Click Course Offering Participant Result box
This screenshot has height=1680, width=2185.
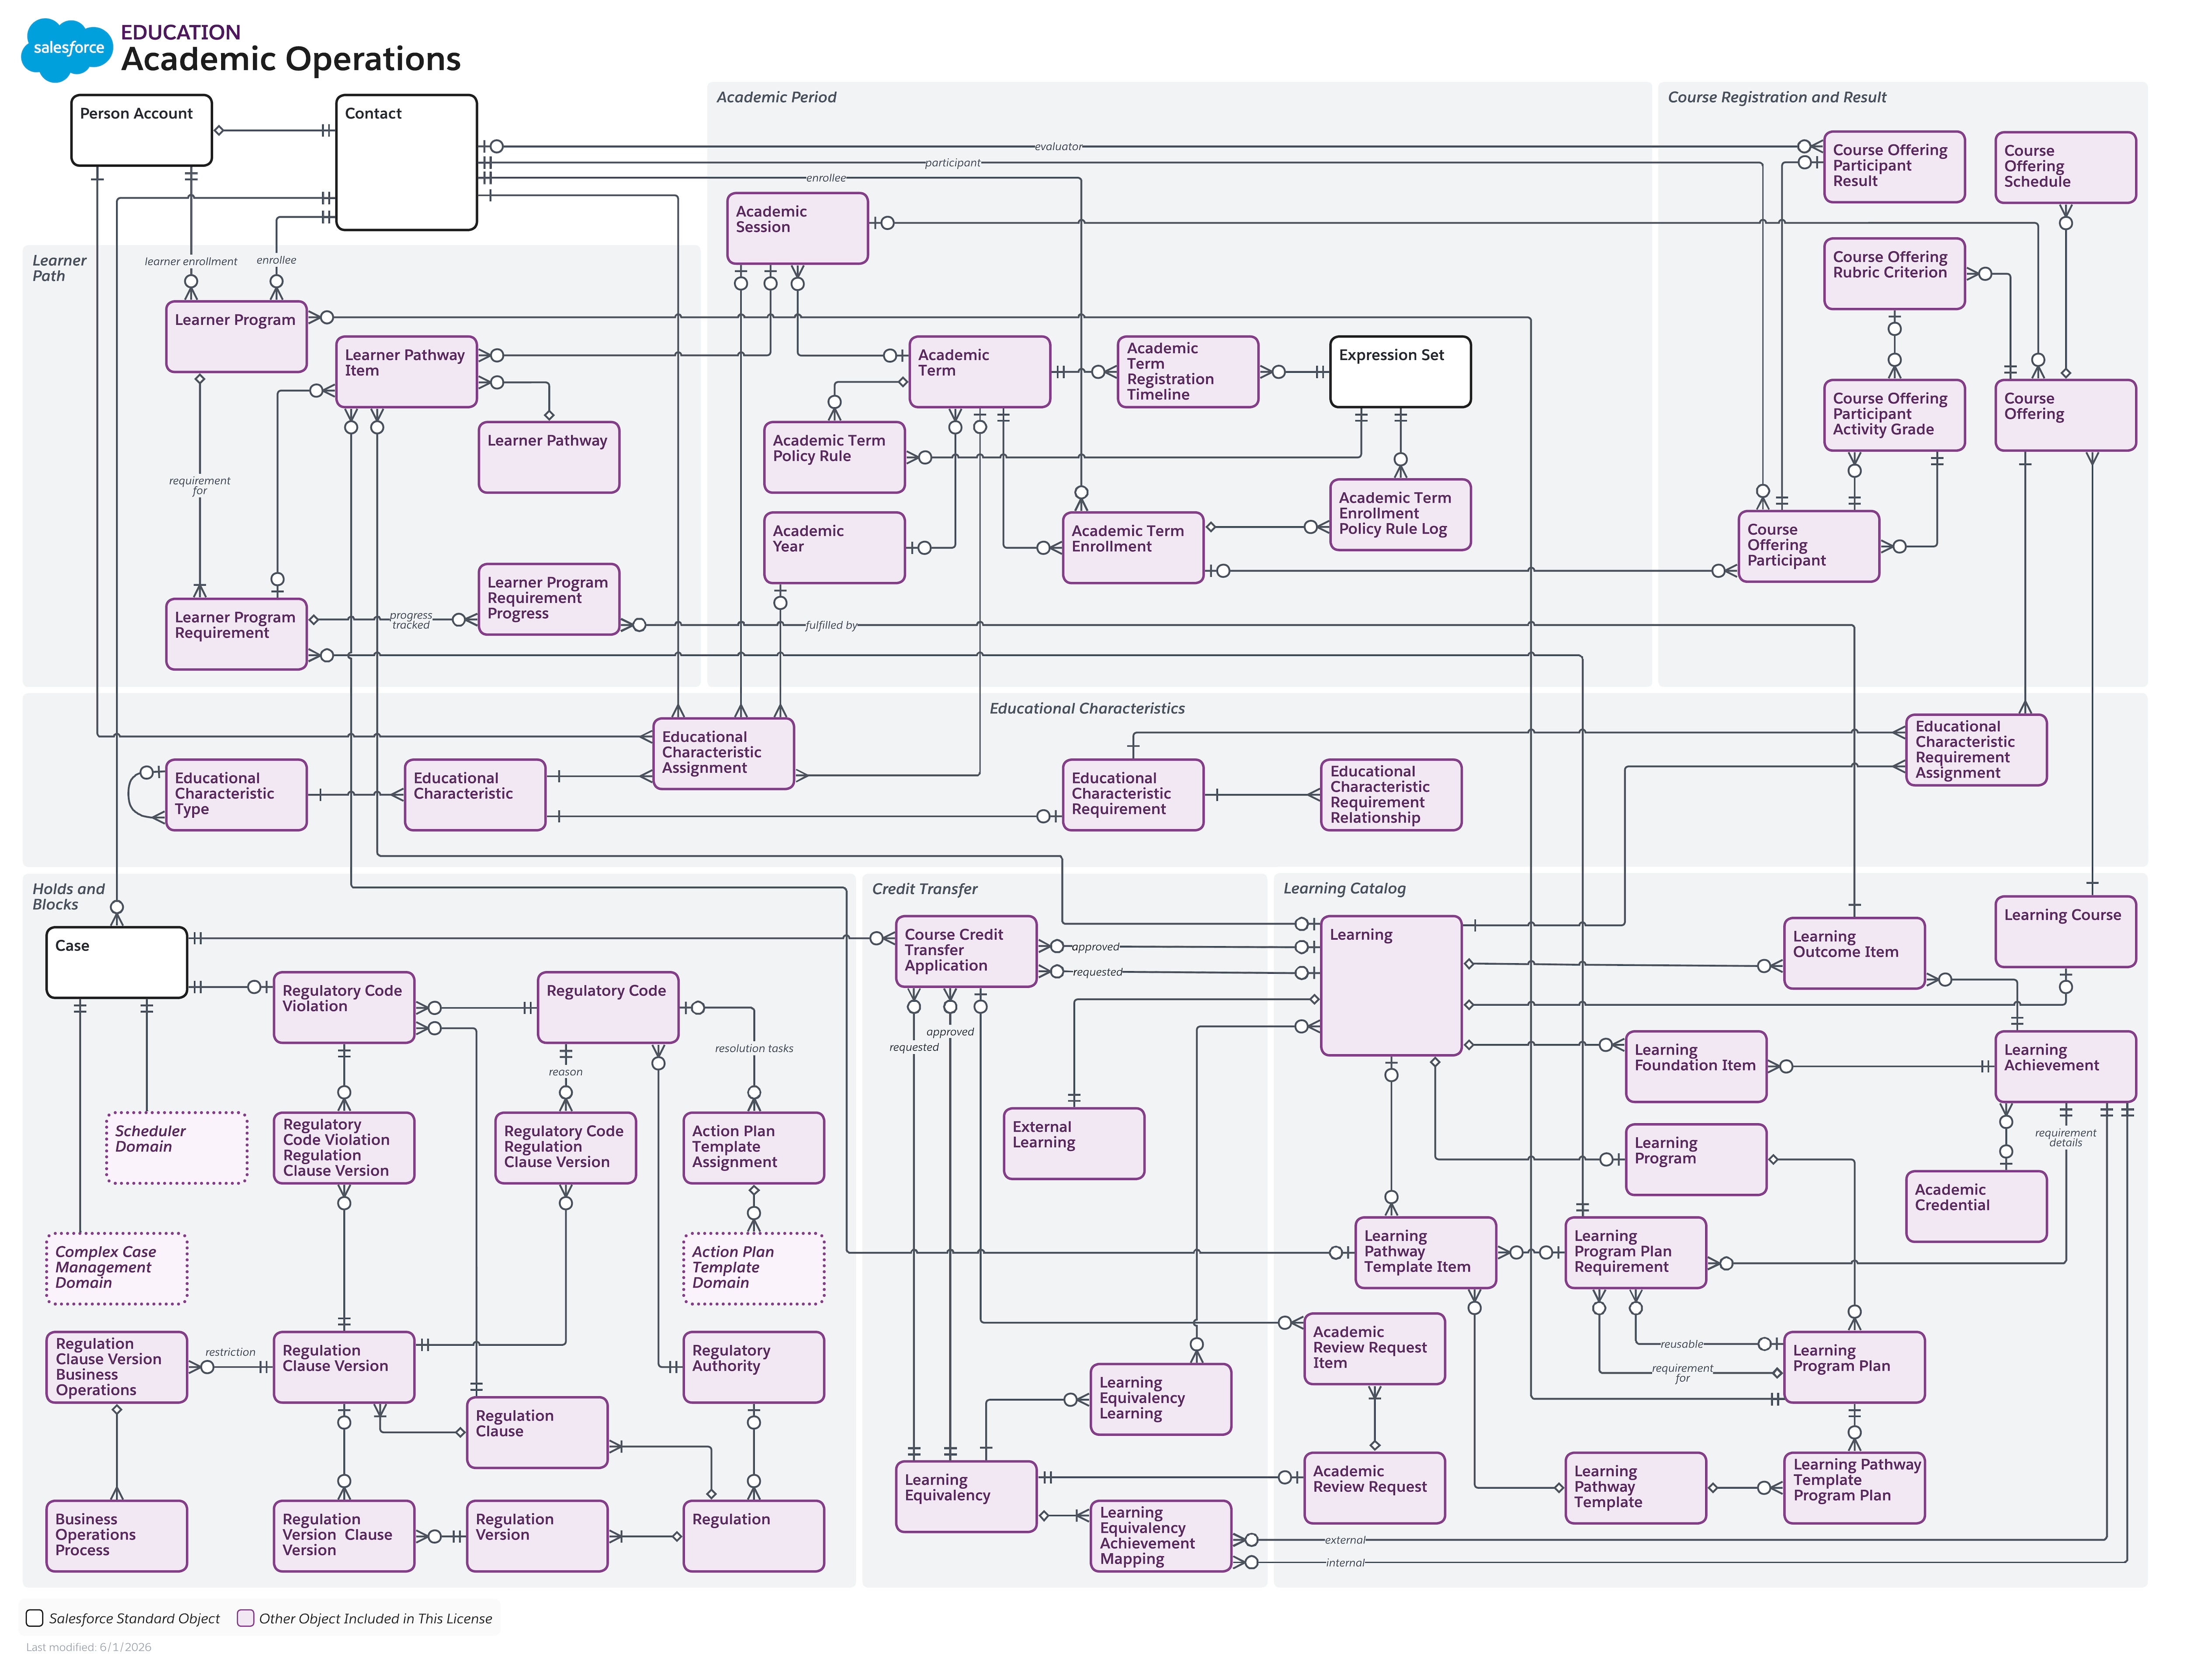(1894, 167)
